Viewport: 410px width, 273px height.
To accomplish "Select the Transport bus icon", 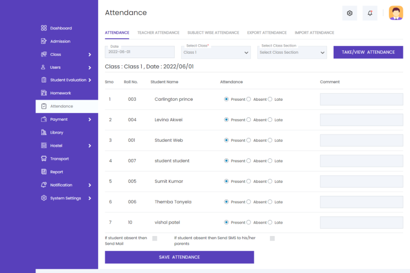I will [x=44, y=158].
